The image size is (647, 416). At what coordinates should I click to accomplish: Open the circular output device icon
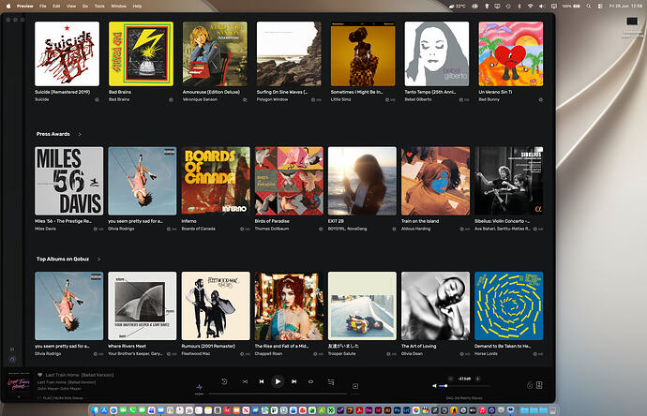coord(530,385)
